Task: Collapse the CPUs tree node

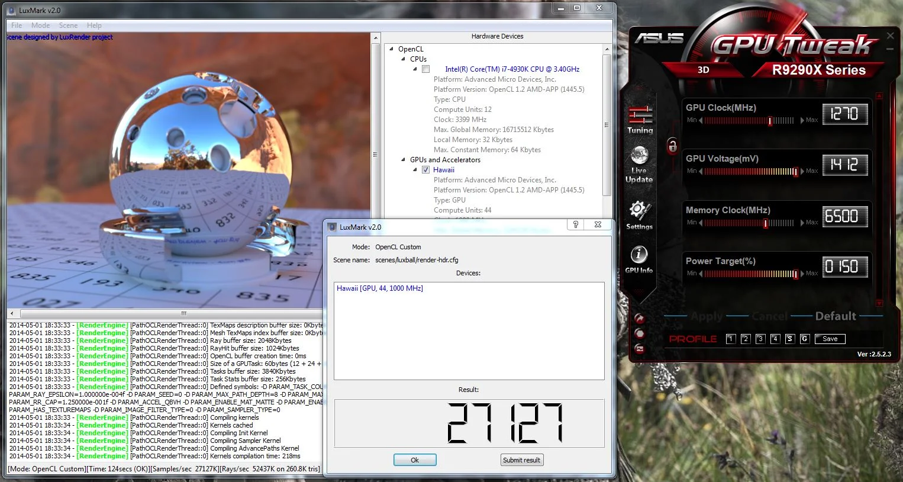Action: click(404, 59)
